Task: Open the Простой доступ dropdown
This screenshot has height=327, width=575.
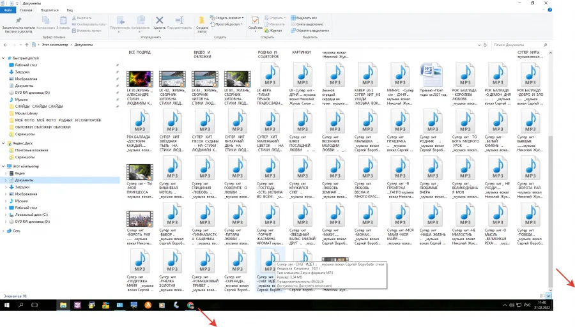Action: pos(229,24)
